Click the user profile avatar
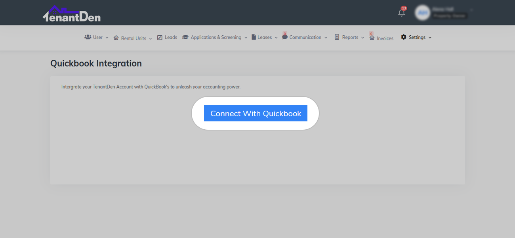Viewport: 515px width, 238px height. pyautogui.click(x=422, y=12)
